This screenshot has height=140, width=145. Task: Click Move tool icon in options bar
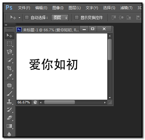(x=13, y=17)
